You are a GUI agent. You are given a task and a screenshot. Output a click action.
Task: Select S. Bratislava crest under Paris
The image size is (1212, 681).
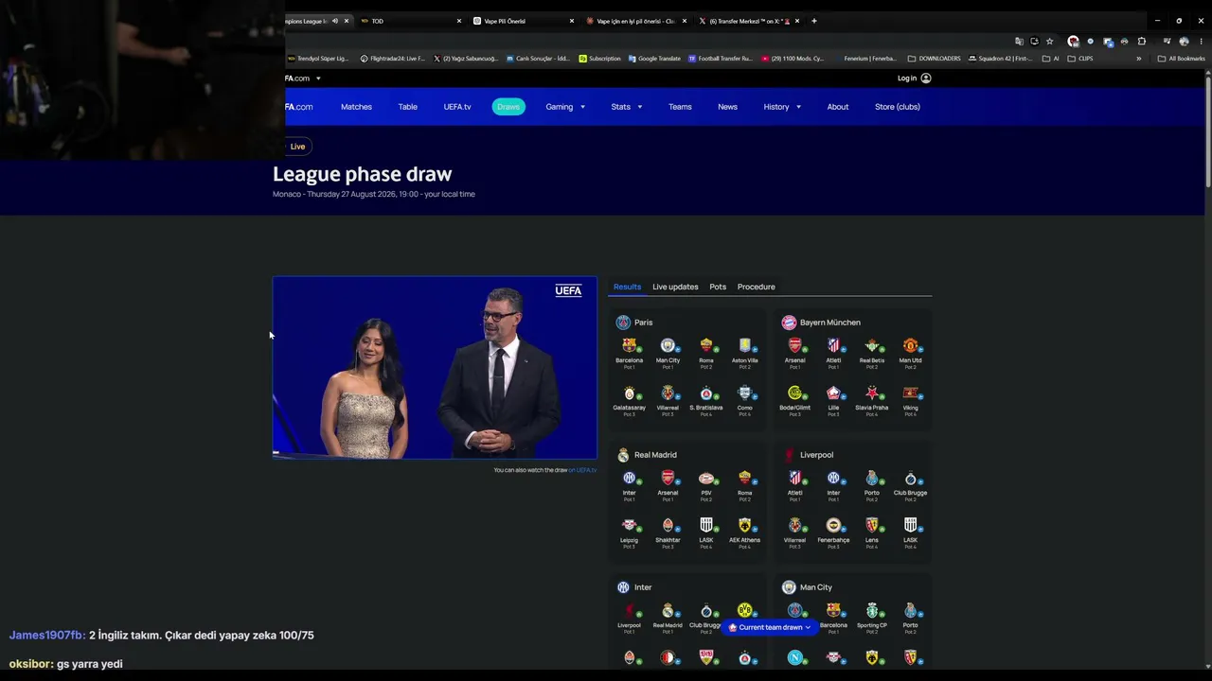pyautogui.click(x=706, y=393)
